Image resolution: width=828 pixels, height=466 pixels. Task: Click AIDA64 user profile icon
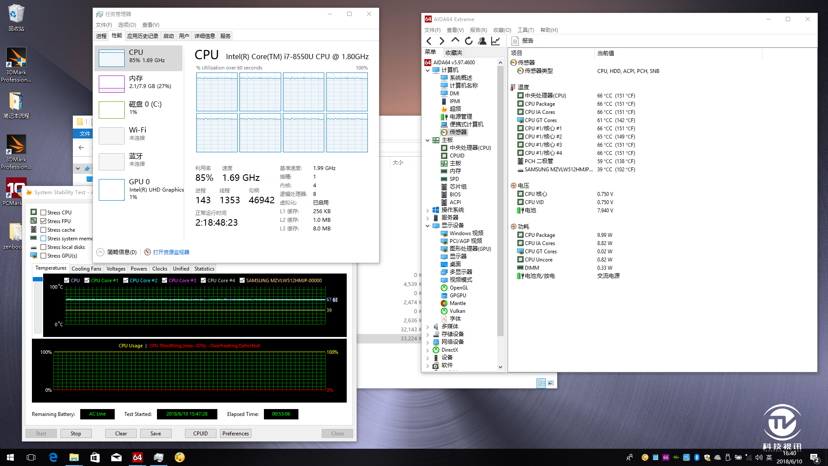pos(482,41)
